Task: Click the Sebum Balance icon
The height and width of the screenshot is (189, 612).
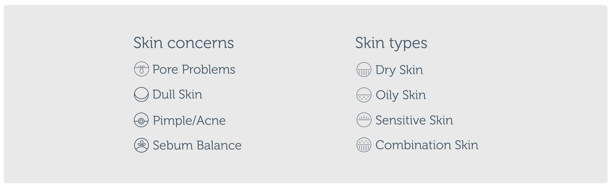Action: click(x=141, y=145)
